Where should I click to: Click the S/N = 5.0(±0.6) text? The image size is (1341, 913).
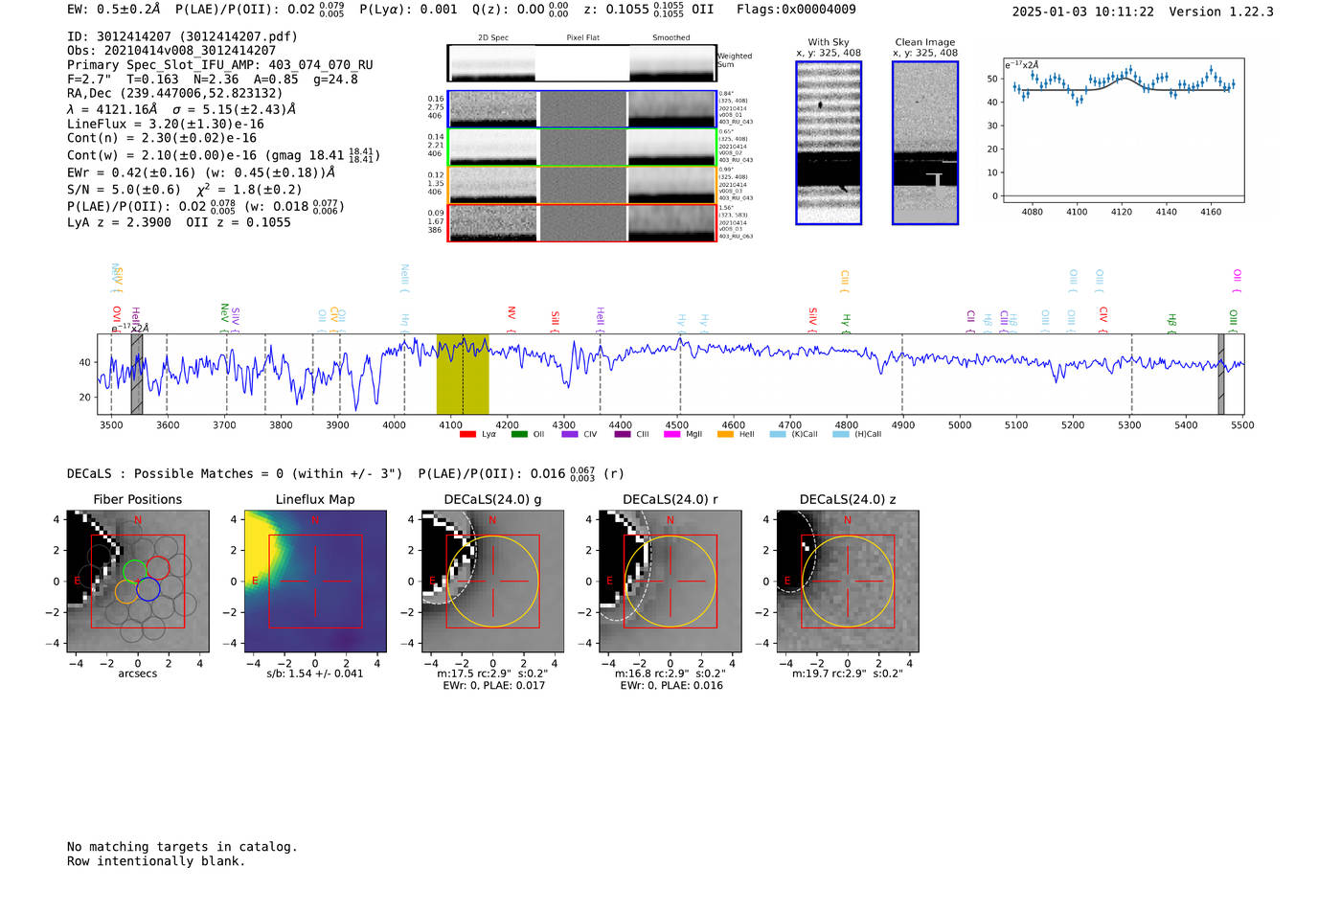point(124,190)
